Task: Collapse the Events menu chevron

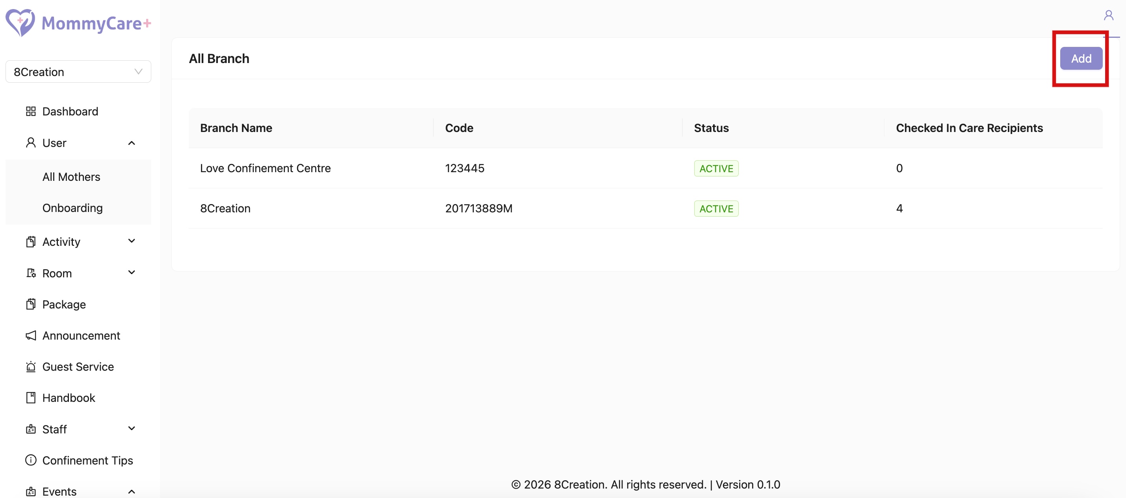Action: (x=132, y=491)
